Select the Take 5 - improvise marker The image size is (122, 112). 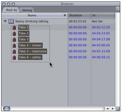[32, 51]
